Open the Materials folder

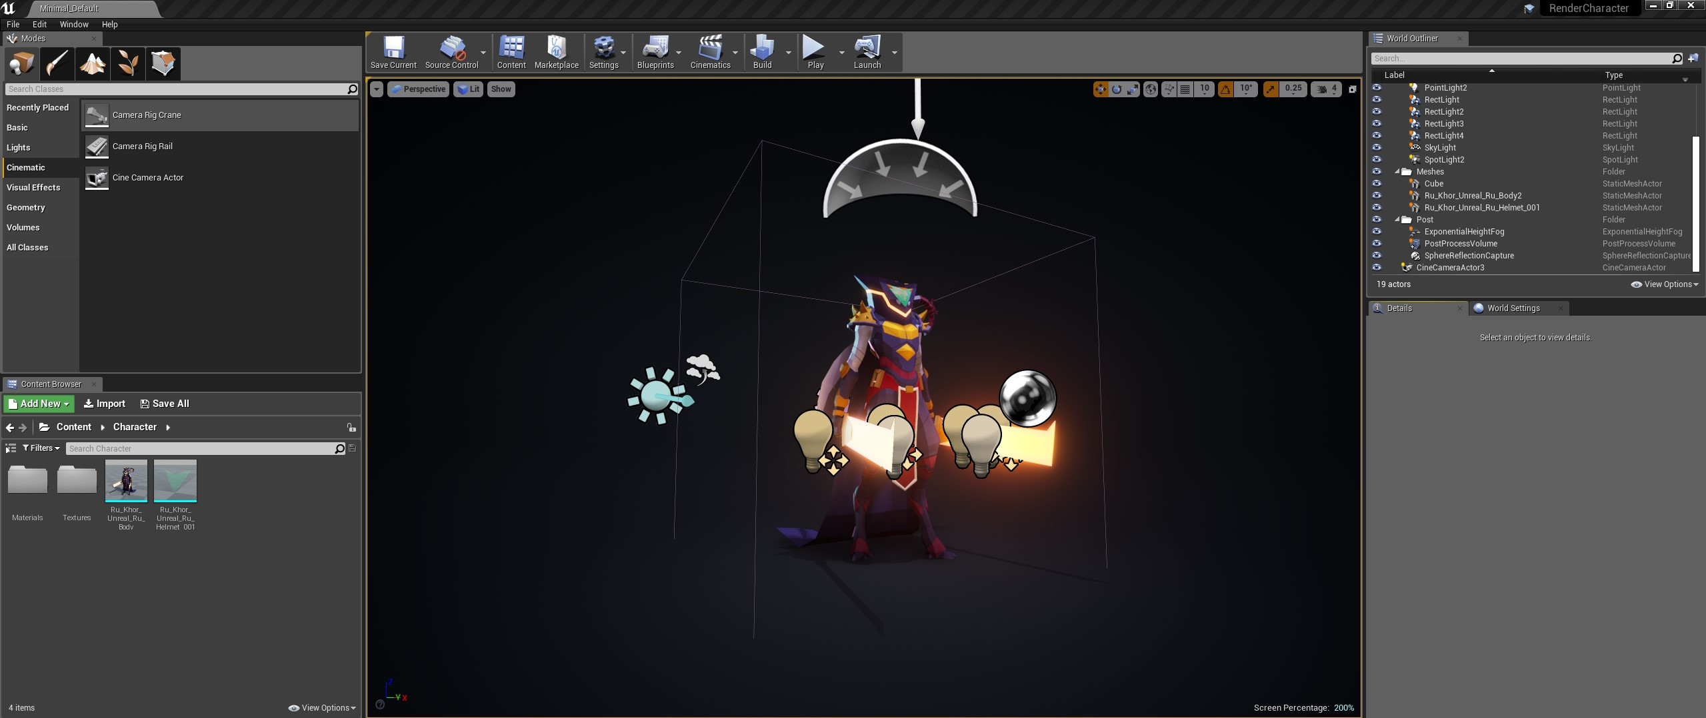coord(27,481)
